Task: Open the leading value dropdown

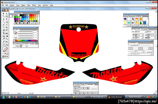Action: pos(155,35)
